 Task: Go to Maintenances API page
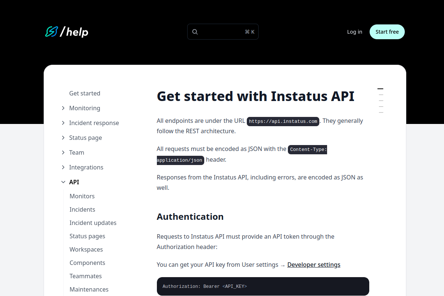(89, 289)
